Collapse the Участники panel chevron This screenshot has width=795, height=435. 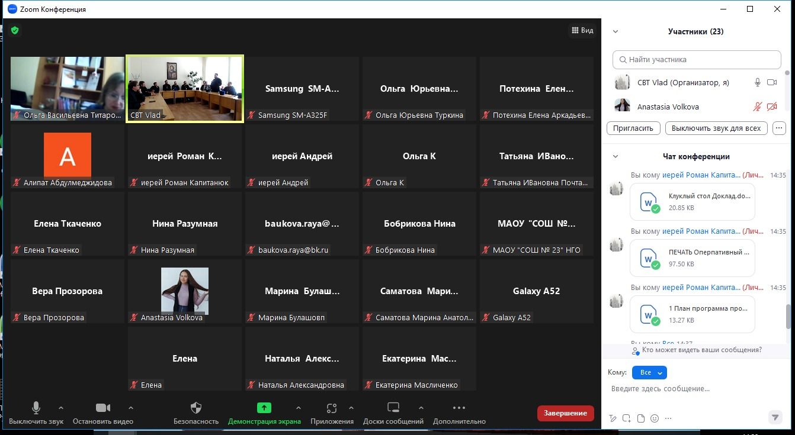[616, 32]
